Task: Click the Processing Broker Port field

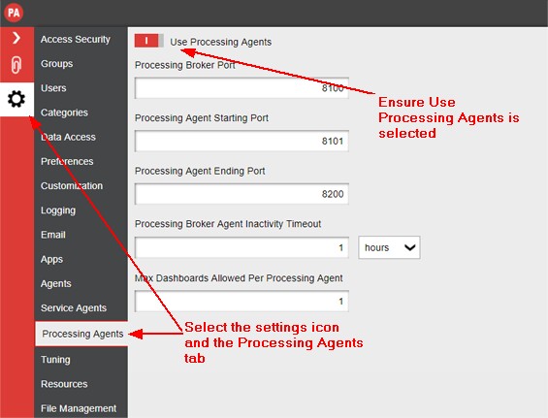Action: tap(242, 88)
